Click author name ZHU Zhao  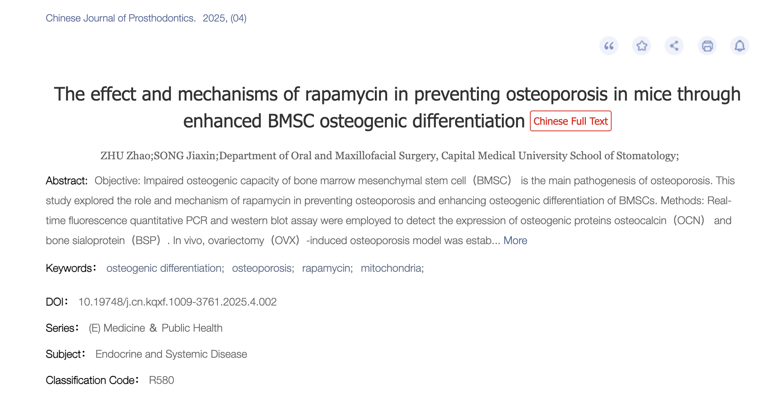tap(126, 156)
